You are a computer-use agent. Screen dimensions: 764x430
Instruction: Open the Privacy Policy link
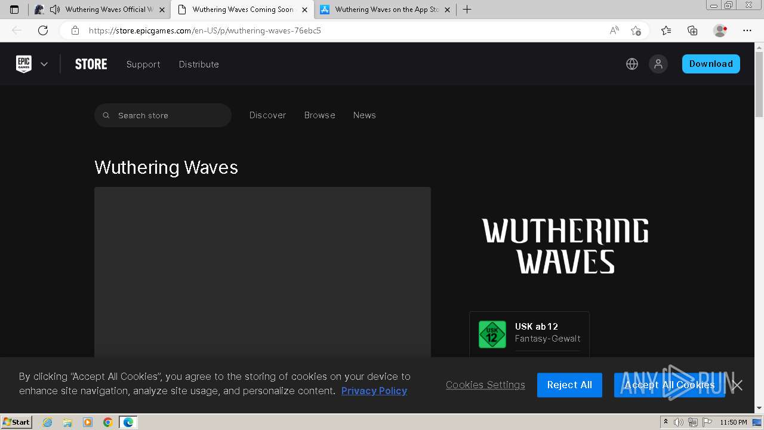point(374,391)
